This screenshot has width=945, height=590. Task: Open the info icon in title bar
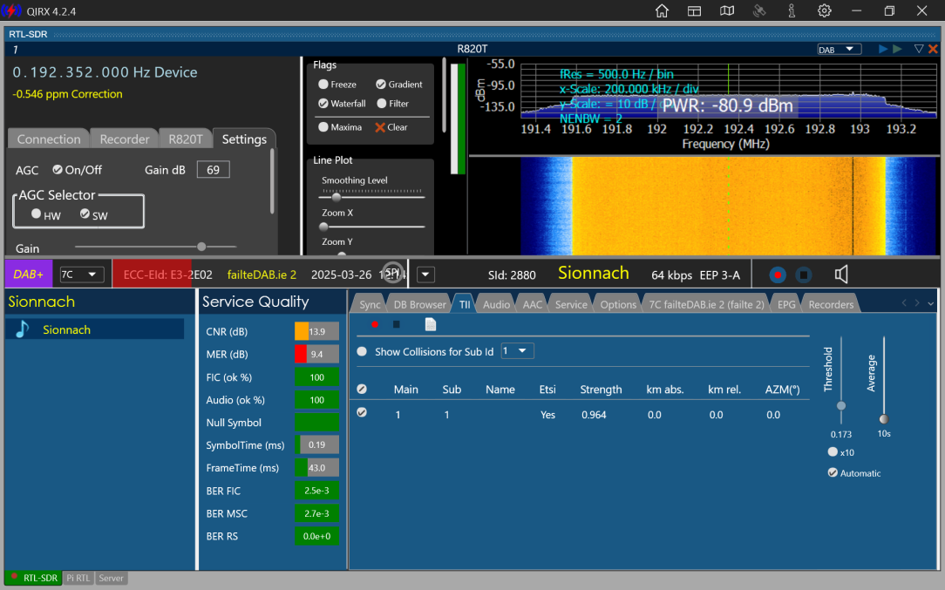(x=792, y=10)
